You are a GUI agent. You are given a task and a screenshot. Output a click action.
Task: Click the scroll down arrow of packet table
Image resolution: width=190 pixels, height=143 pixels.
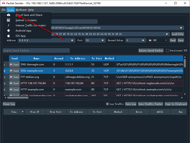point(185,94)
